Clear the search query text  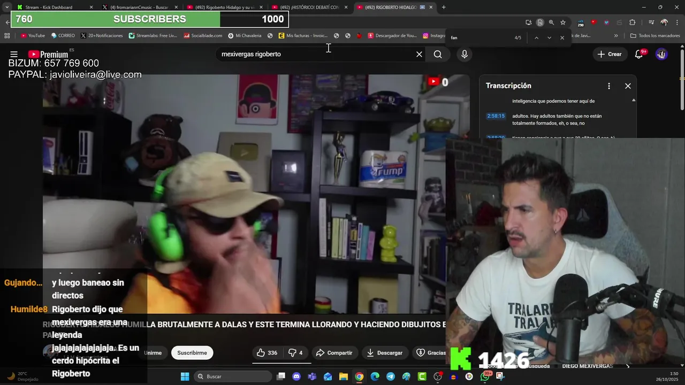click(419, 54)
